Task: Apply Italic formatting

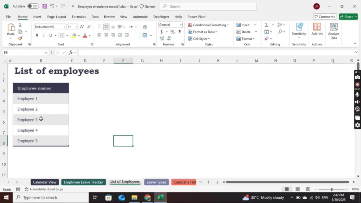Action: point(44,35)
